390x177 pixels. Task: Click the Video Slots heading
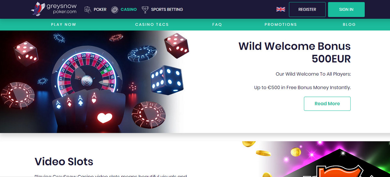pos(64,161)
